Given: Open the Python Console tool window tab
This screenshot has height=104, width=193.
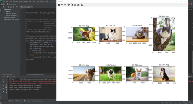Looking at the screenshot, I should [37, 101].
